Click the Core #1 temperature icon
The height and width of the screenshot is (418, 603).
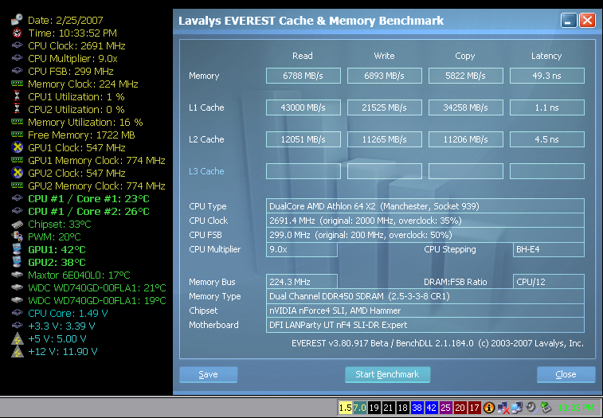pos(17,198)
